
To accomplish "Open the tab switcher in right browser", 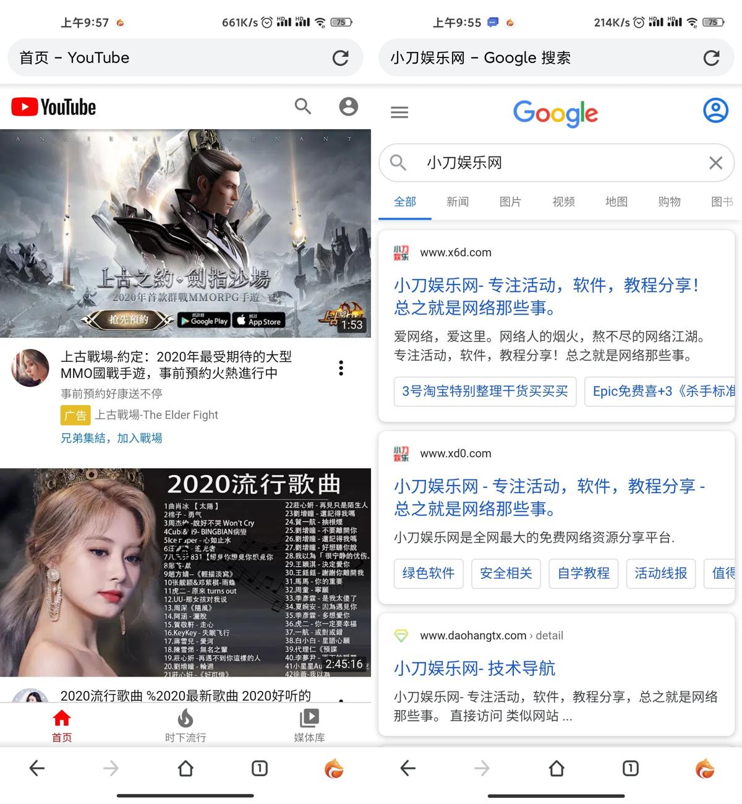I will 630,768.
